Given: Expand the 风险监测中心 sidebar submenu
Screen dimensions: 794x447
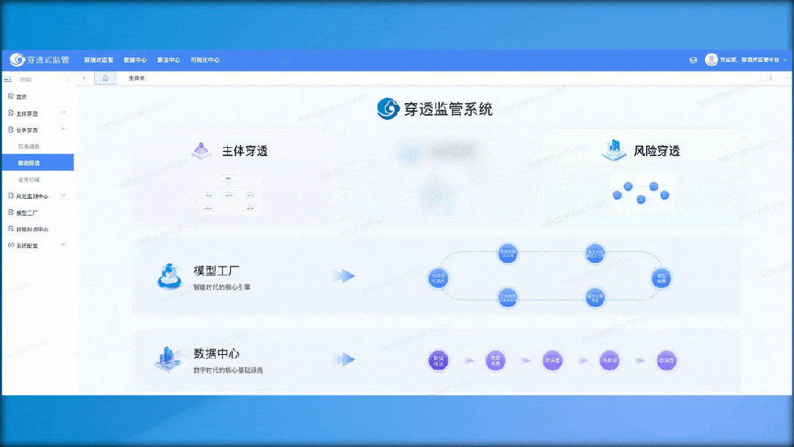Looking at the screenshot, I should [x=63, y=196].
